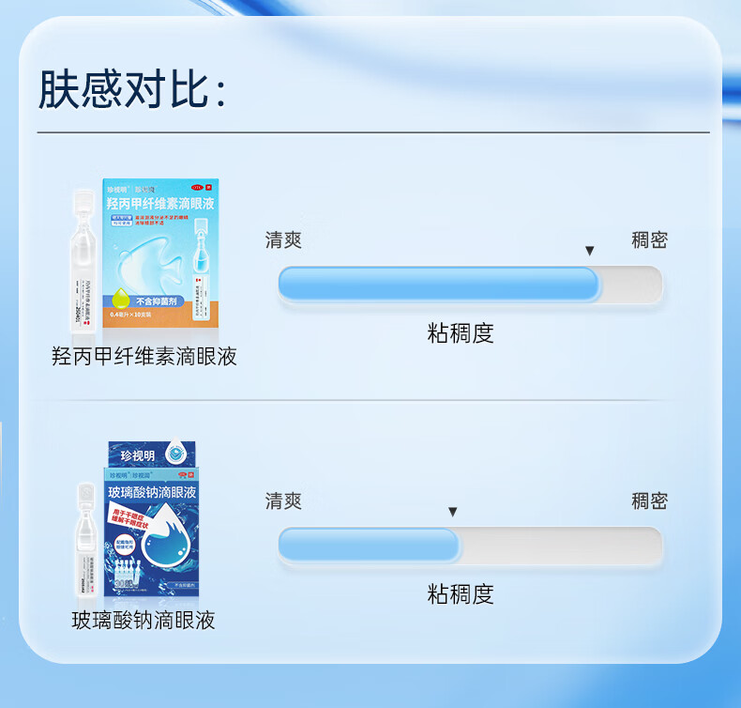Click the filled blue section of lower 粘稠度 bar
The image size is (741, 708).
coord(369,545)
